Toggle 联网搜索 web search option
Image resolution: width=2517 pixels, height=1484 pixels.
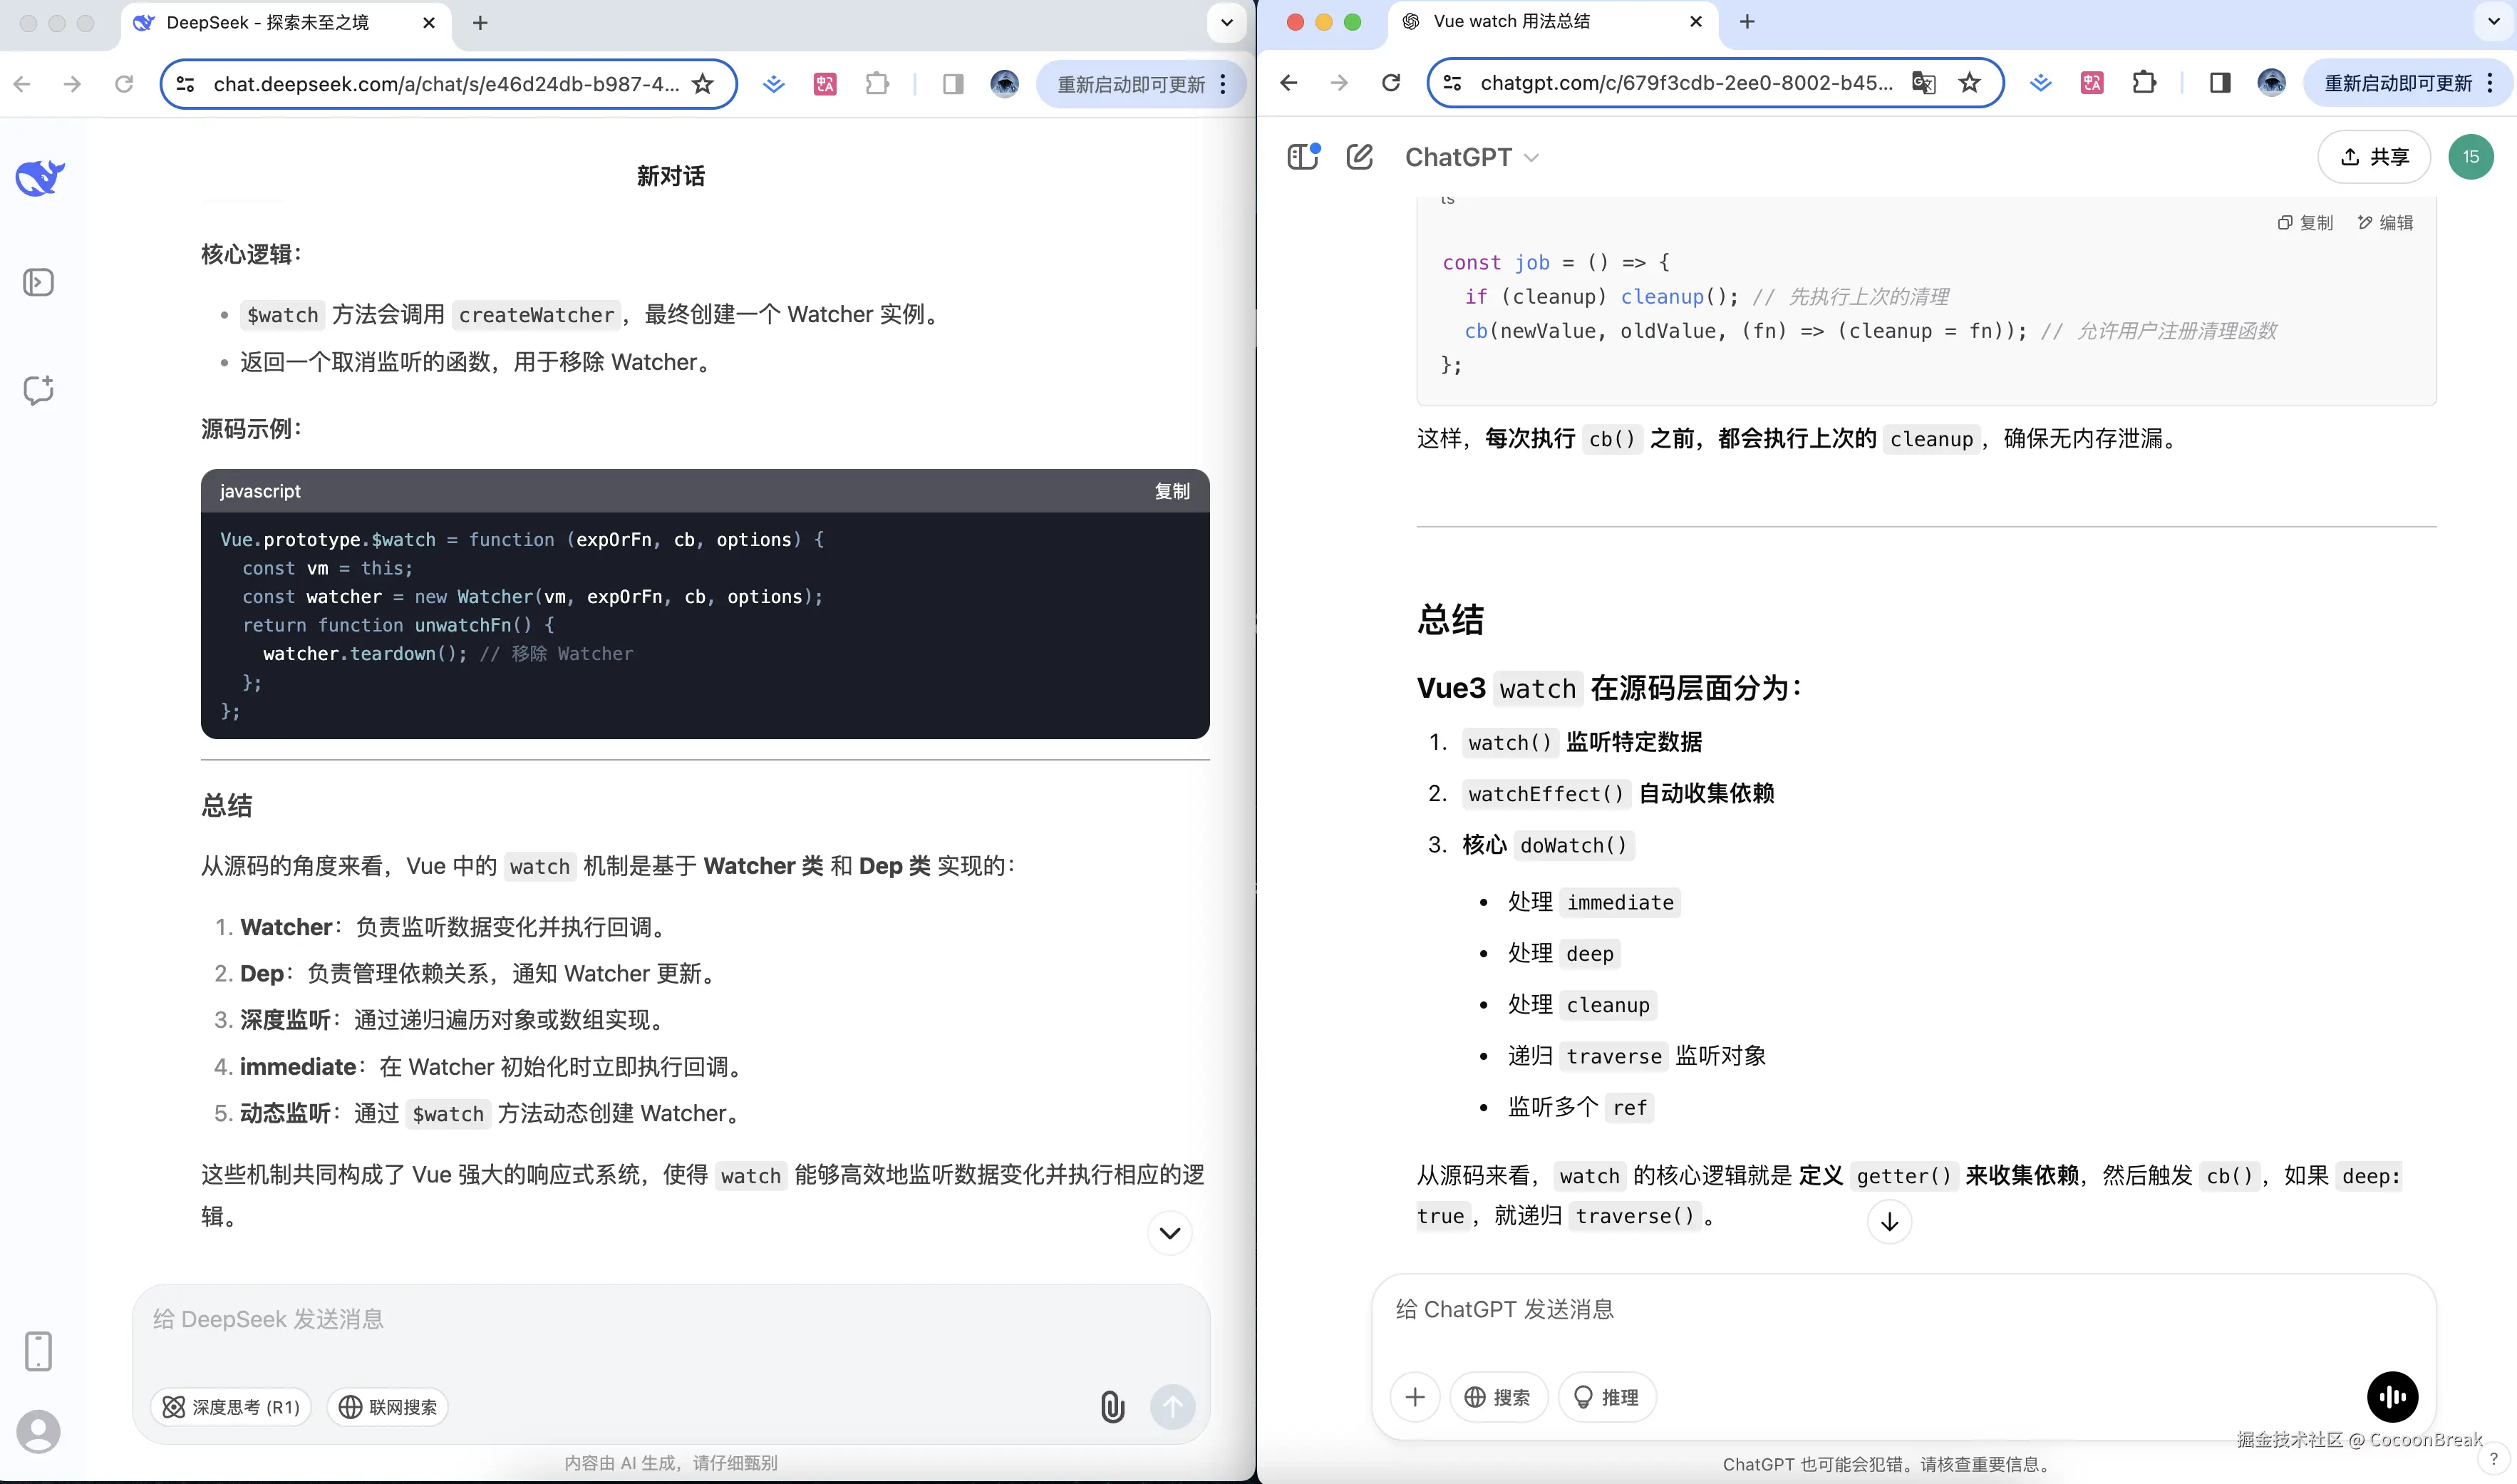click(388, 1407)
